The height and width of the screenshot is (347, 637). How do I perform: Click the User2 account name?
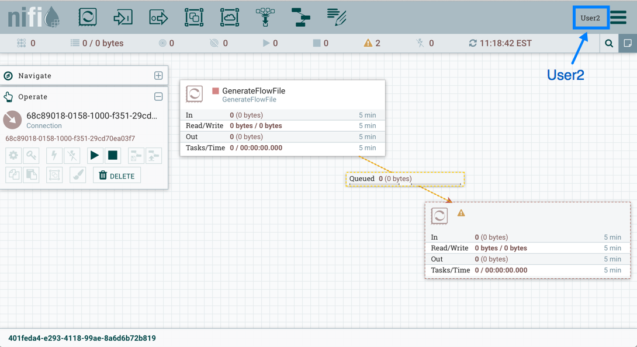(x=590, y=18)
